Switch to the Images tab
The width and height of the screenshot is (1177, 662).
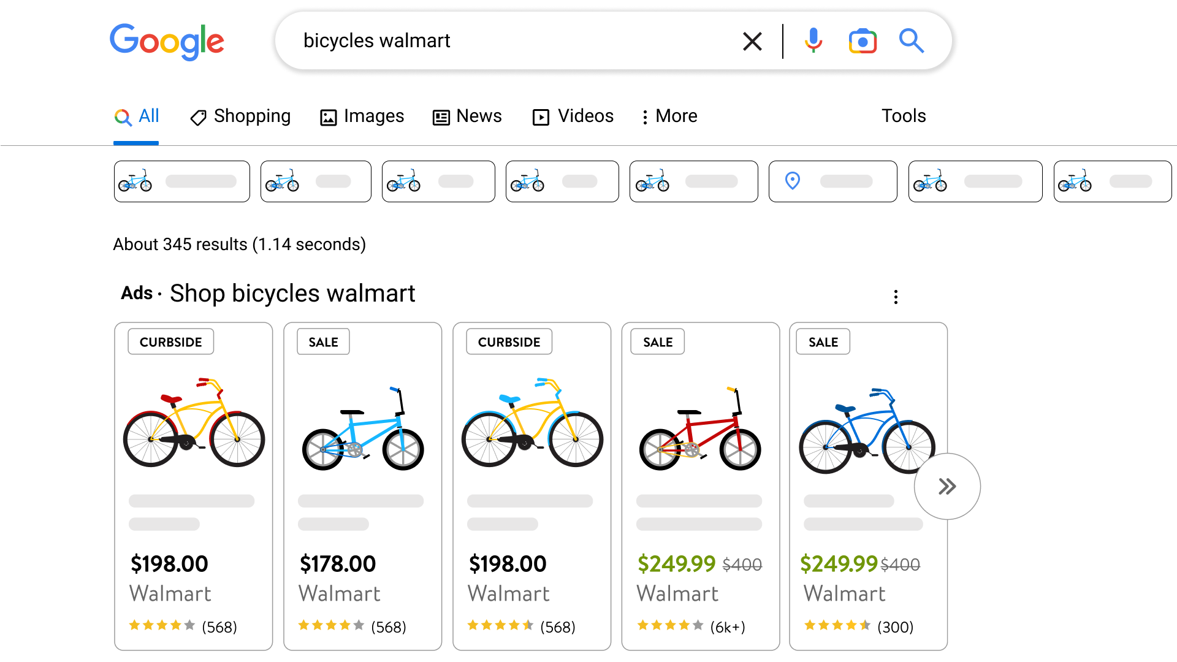tap(362, 116)
